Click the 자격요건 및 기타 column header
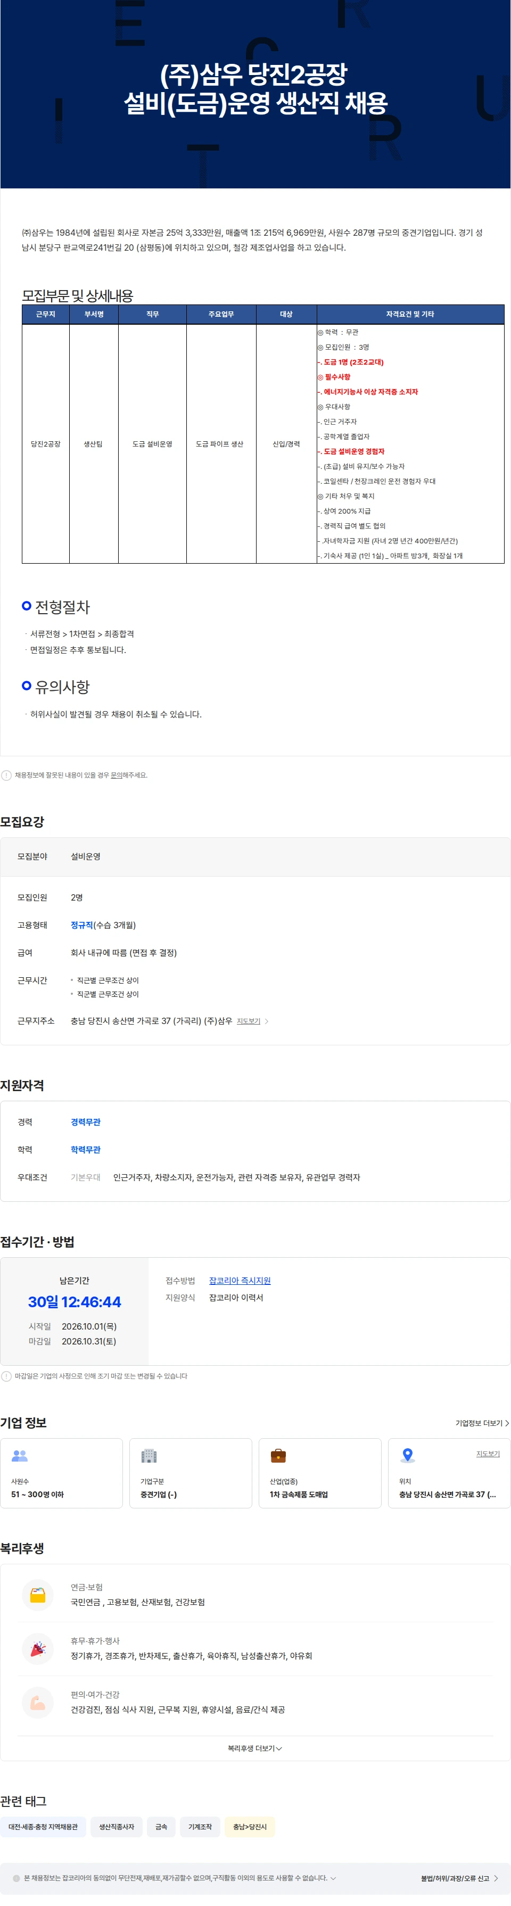 coord(410,315)
